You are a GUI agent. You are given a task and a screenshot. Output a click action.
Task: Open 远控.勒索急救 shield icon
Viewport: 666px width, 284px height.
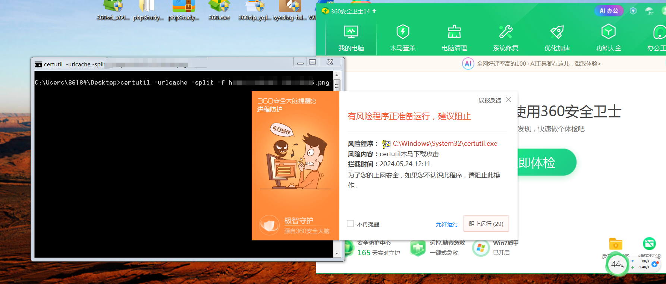(x=418, y=248)
